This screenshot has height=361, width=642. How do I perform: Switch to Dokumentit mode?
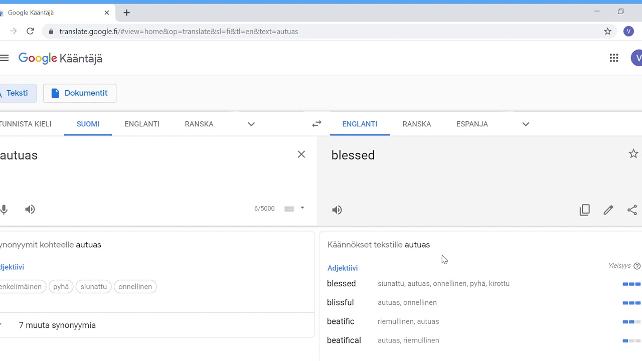[80, 93]
